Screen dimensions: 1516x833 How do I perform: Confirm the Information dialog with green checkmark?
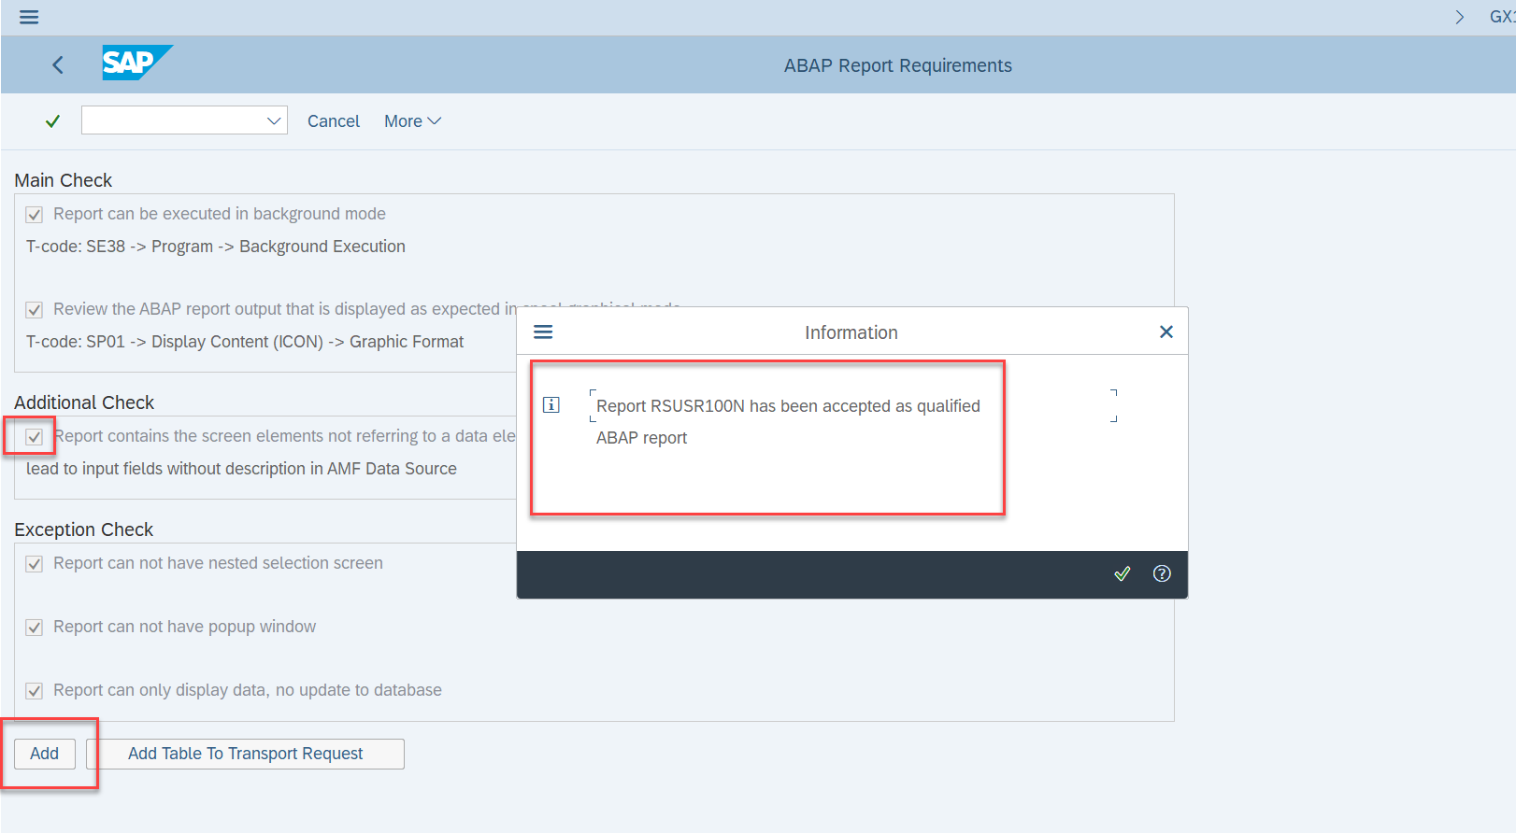1123,573
